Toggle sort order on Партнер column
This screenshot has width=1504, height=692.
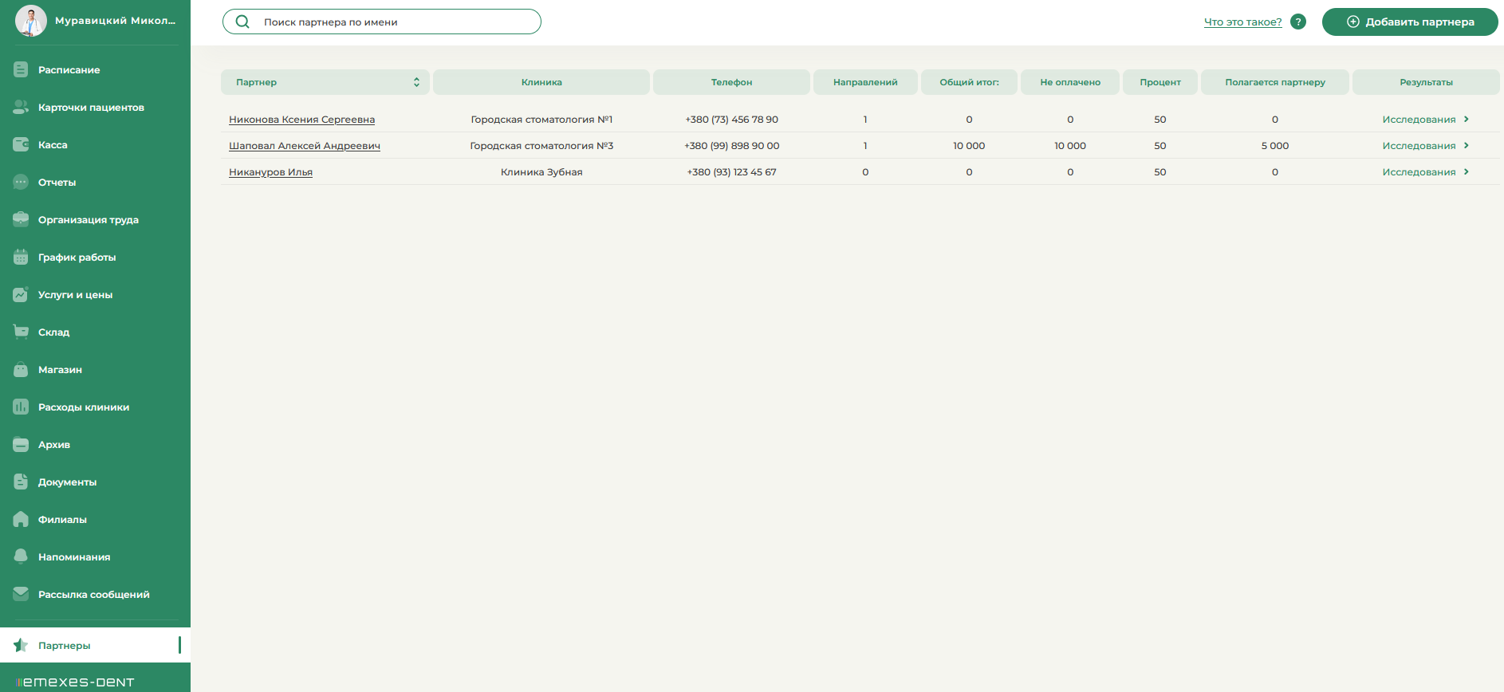tap(416, 82)
